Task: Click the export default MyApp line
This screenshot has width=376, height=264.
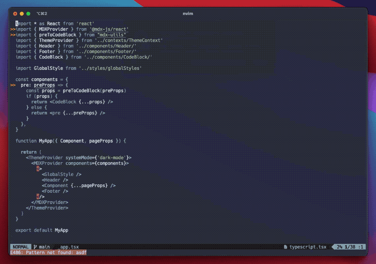Action: 42,230
